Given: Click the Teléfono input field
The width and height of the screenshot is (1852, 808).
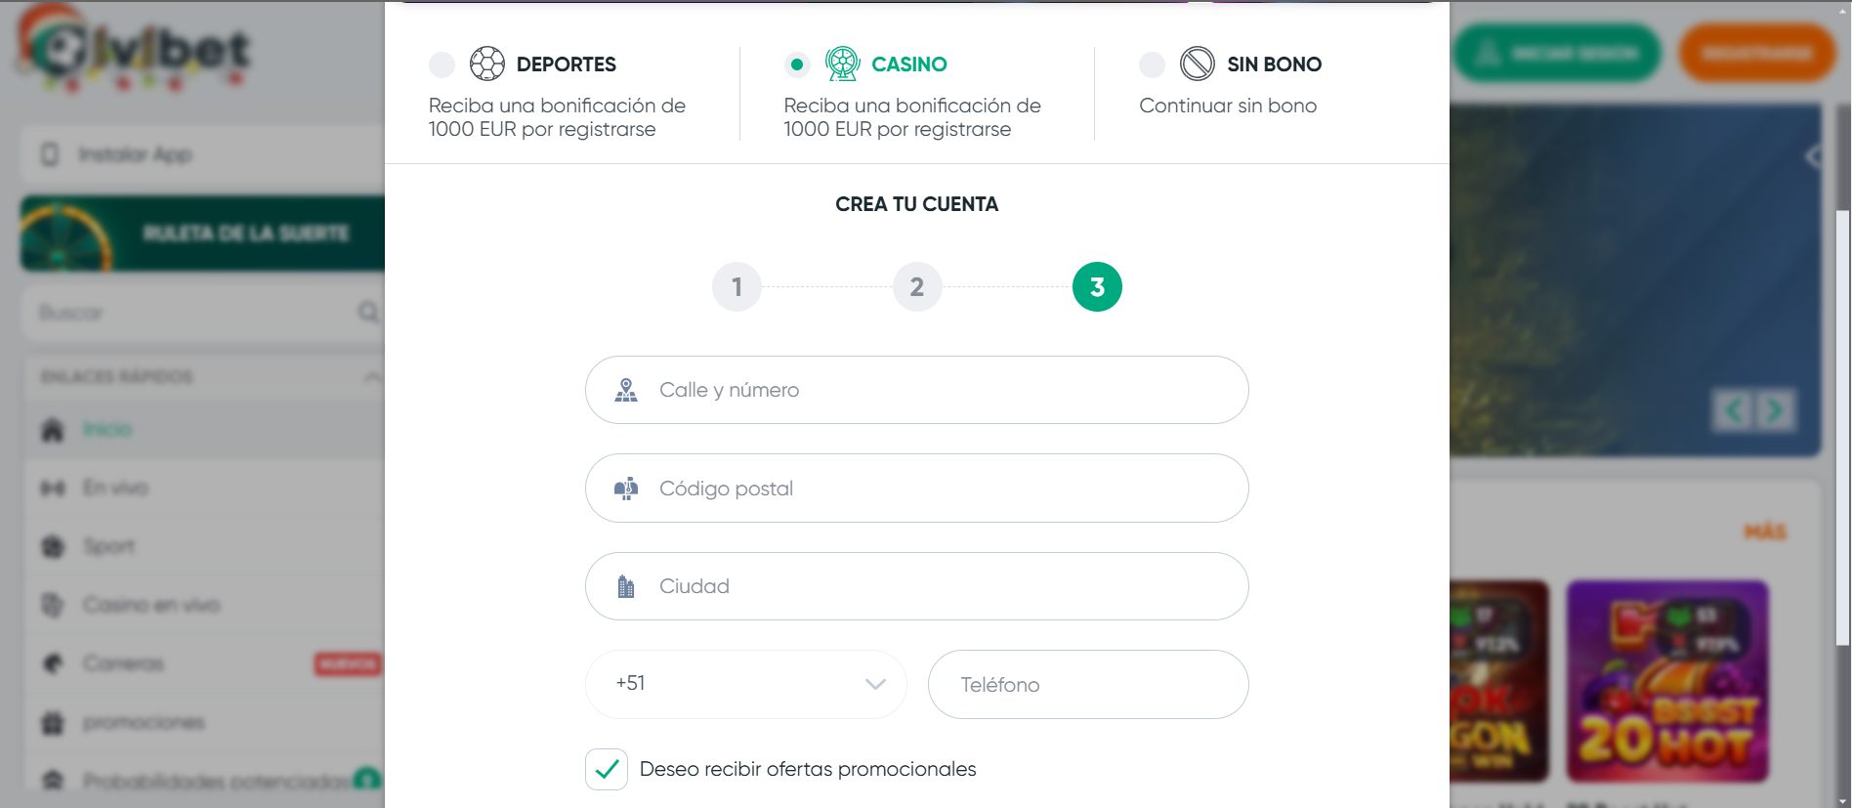Looking at the screenshot, I should pos(1087,685).
